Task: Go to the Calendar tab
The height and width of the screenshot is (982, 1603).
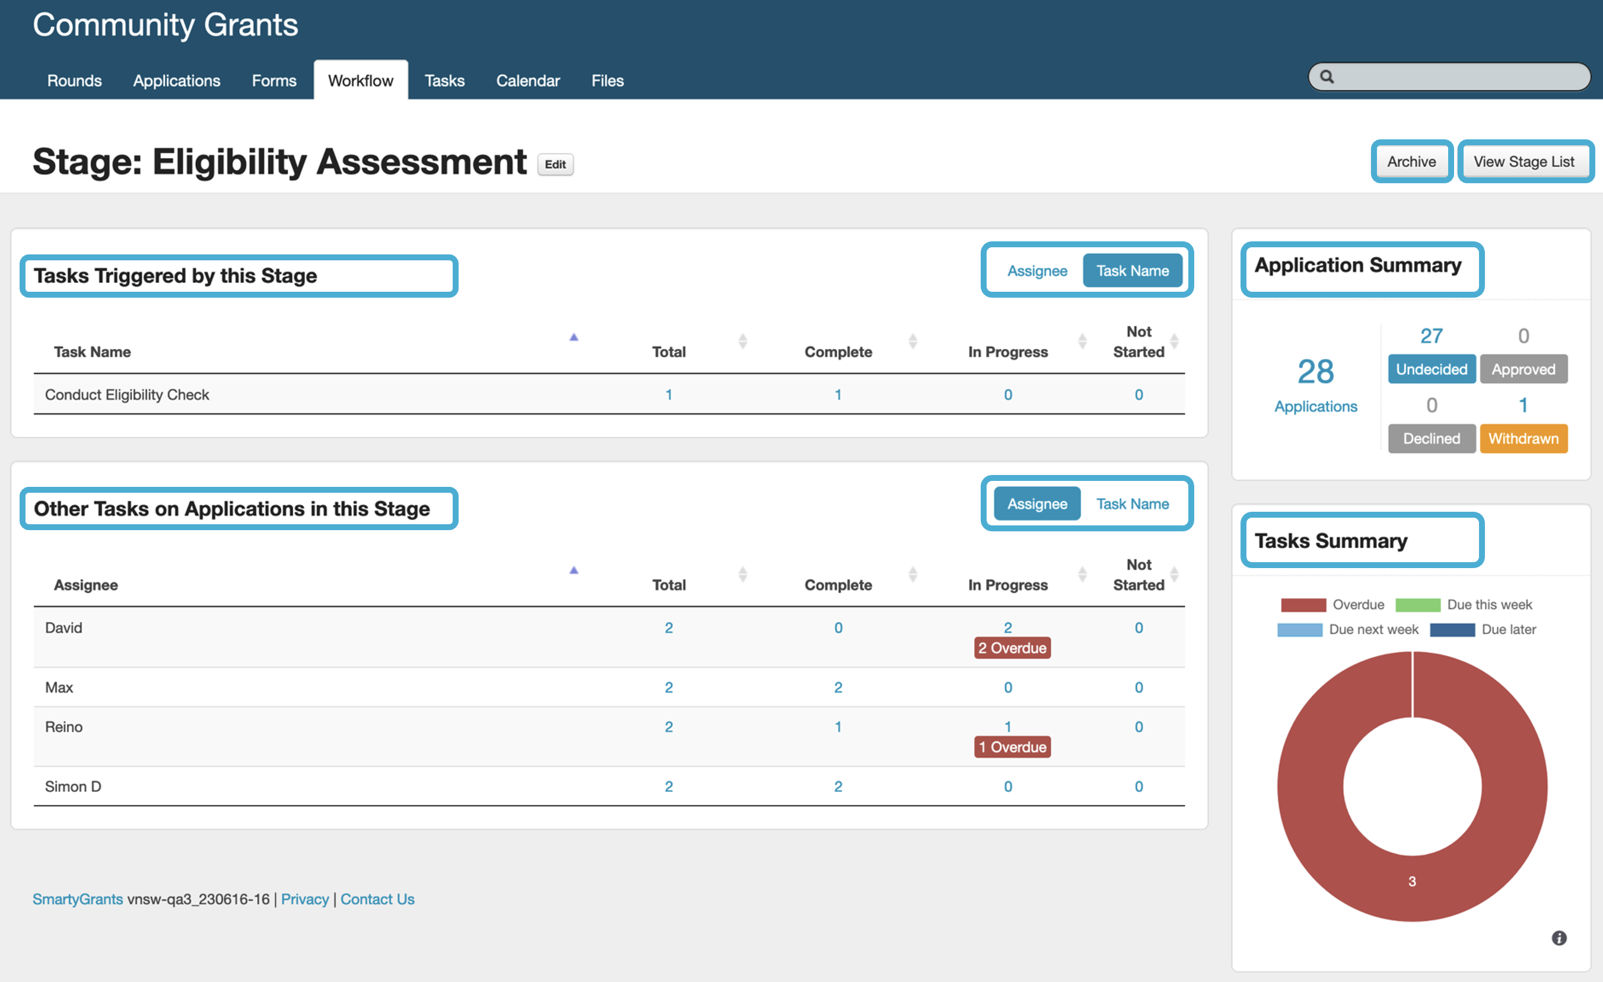Action: (527, 81)
